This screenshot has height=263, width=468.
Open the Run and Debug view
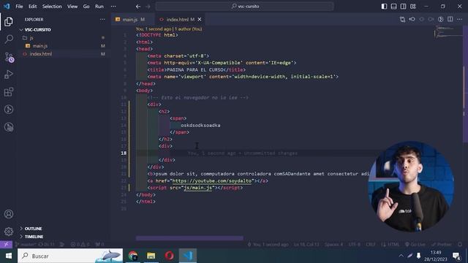click(x=9, y=75)
